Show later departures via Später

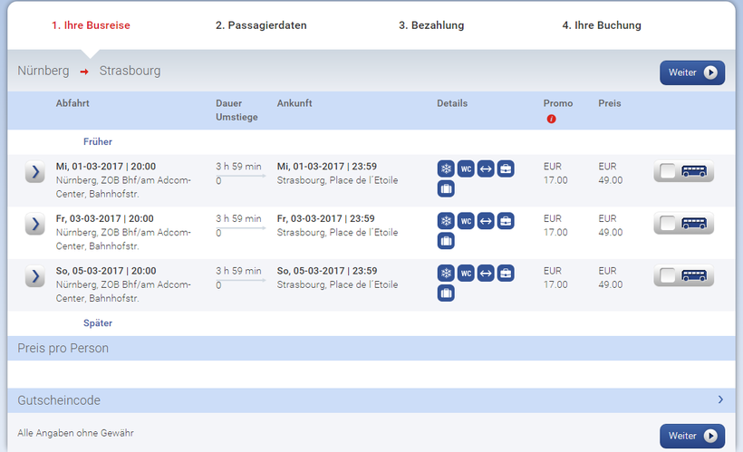98,323
